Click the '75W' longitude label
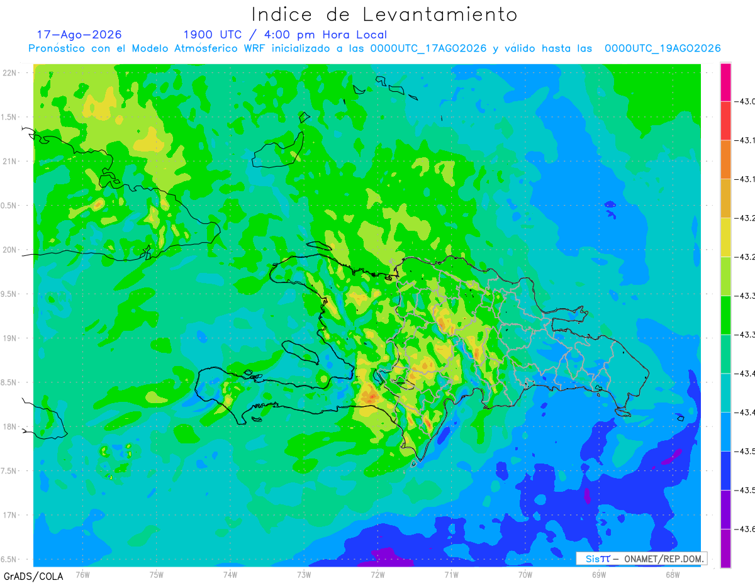 coord(157,574)
